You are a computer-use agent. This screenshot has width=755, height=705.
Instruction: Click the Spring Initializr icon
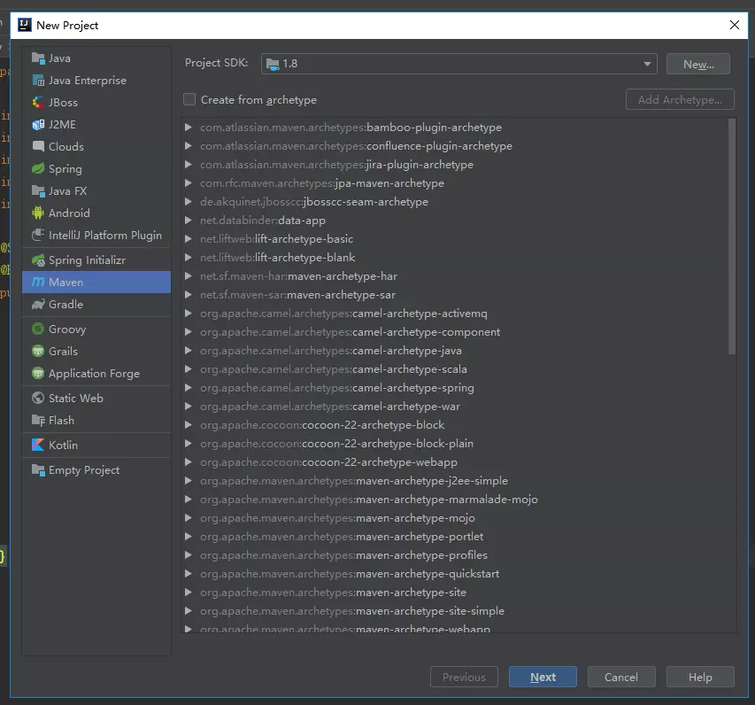tap(38, 260)
